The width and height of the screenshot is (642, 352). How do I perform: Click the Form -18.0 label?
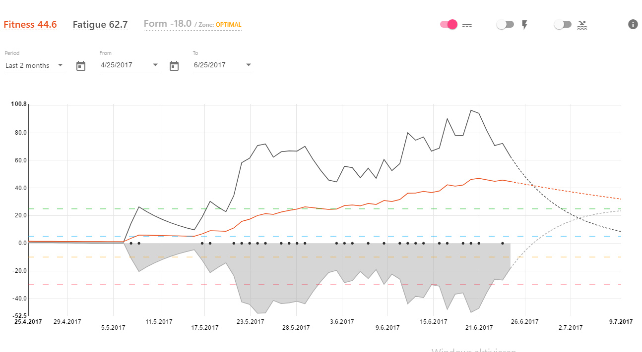(167, 24)
